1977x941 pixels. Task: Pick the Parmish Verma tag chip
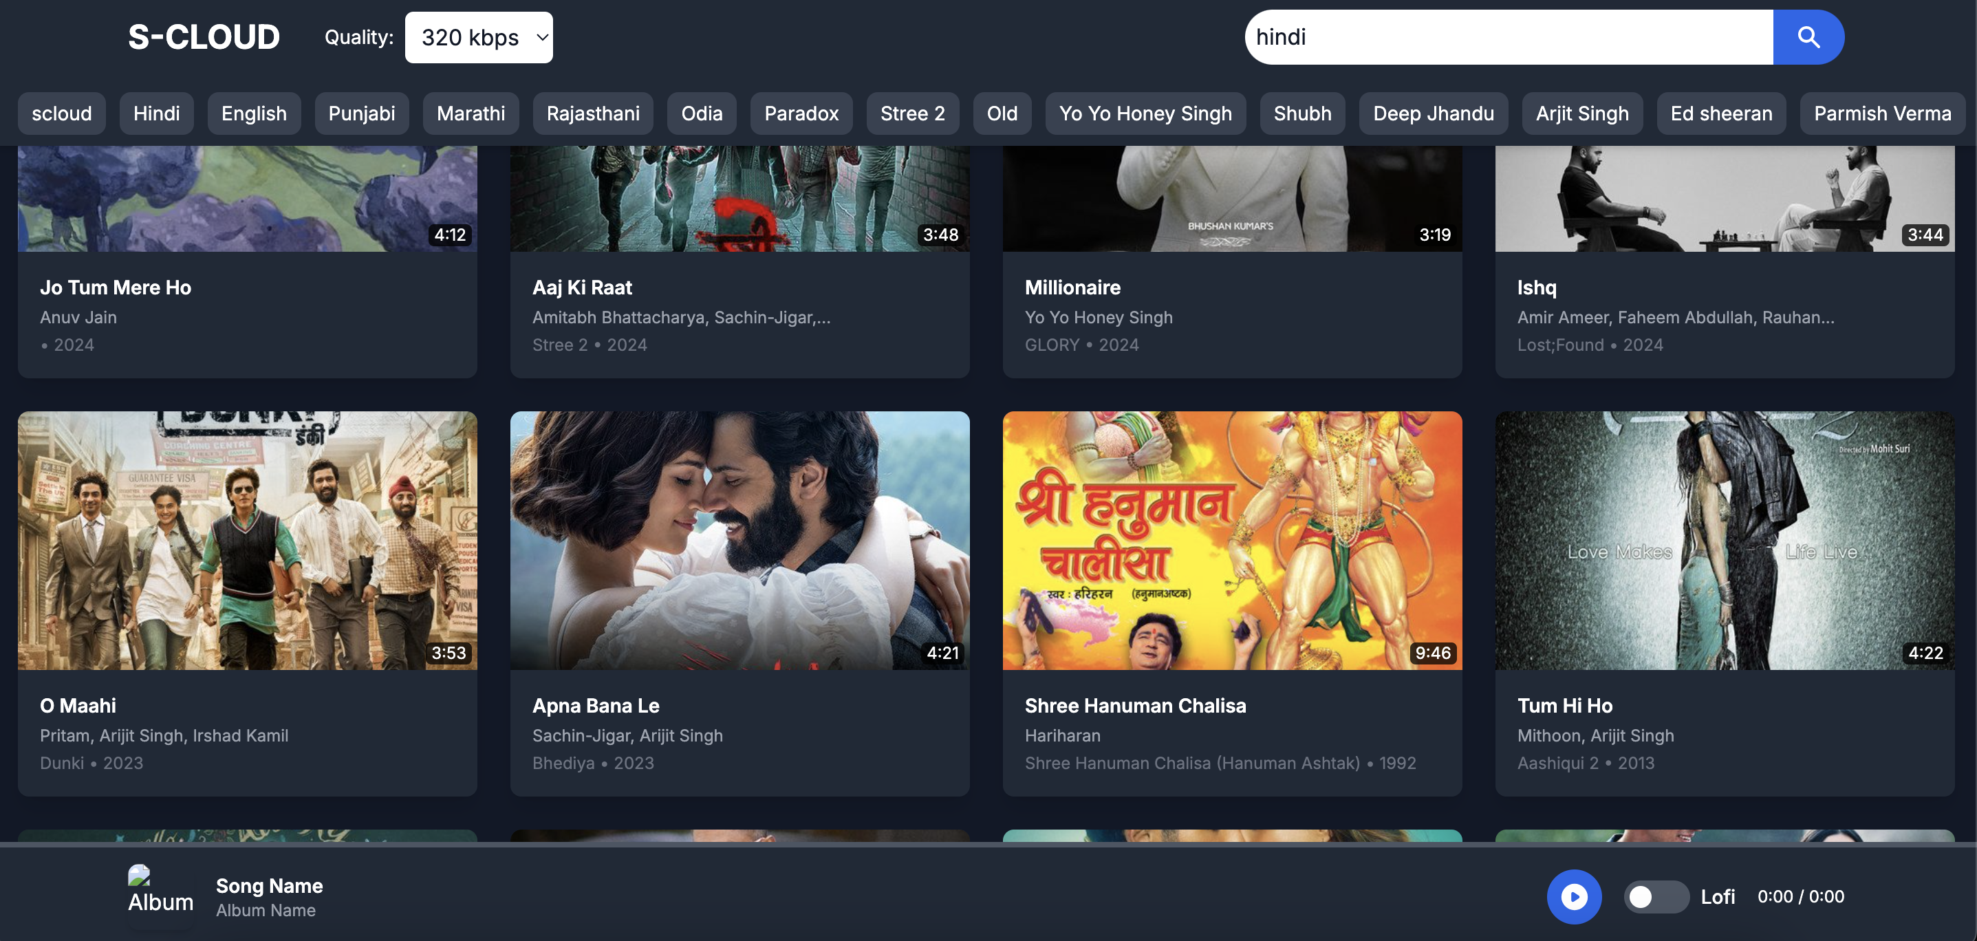coord(1883,113)
